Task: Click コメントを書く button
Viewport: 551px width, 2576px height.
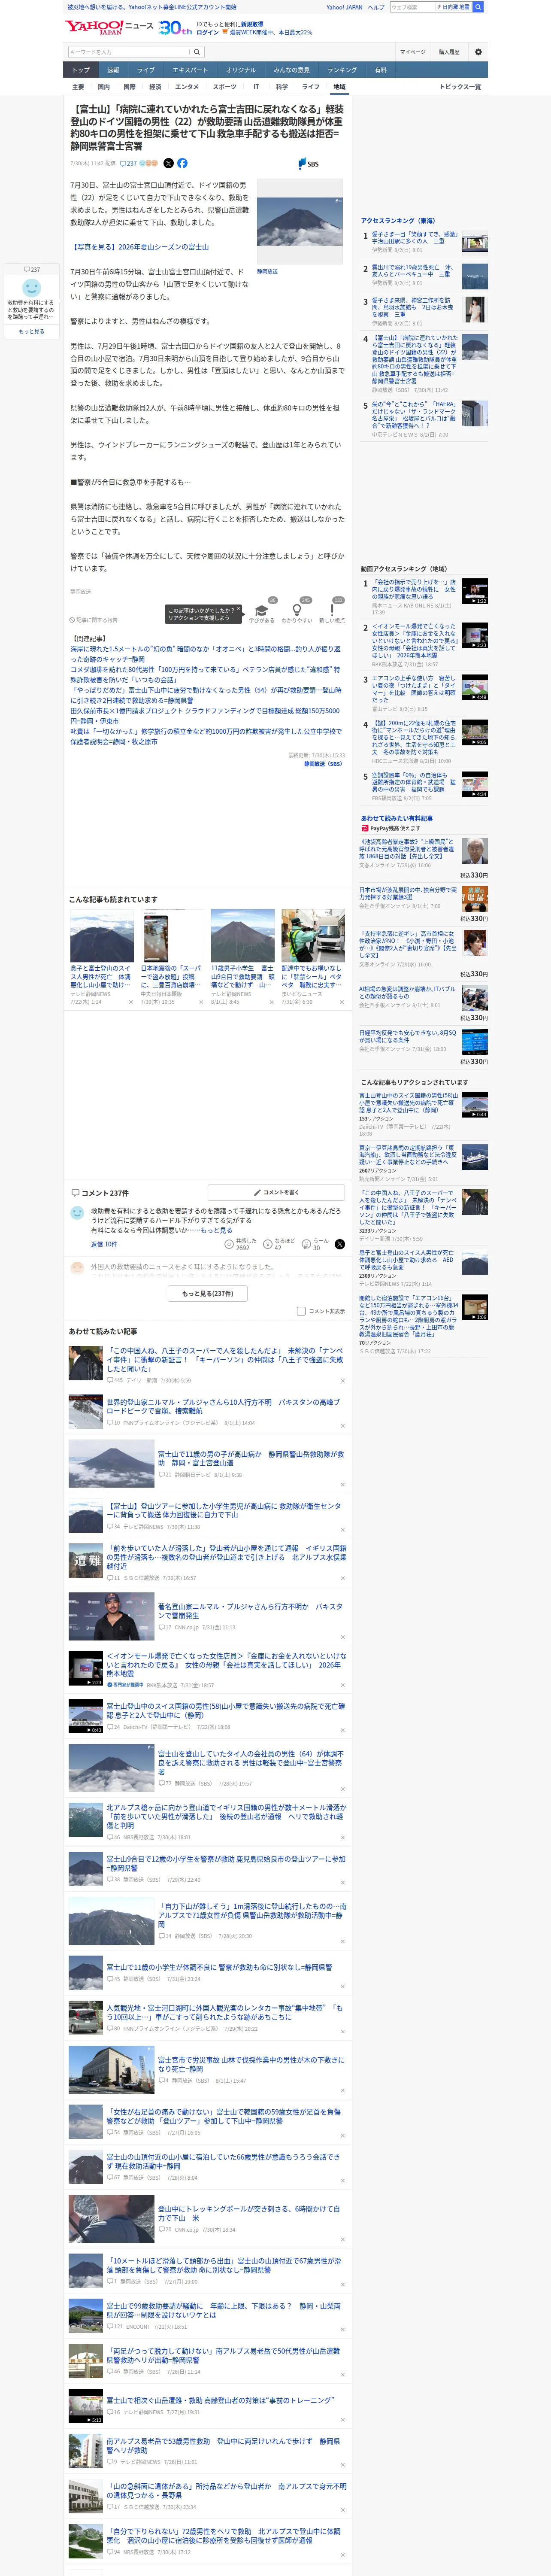Action: pyautogui.click(x=276, y=1192)
